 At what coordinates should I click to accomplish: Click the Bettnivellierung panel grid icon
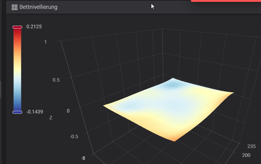coord(15,7)
